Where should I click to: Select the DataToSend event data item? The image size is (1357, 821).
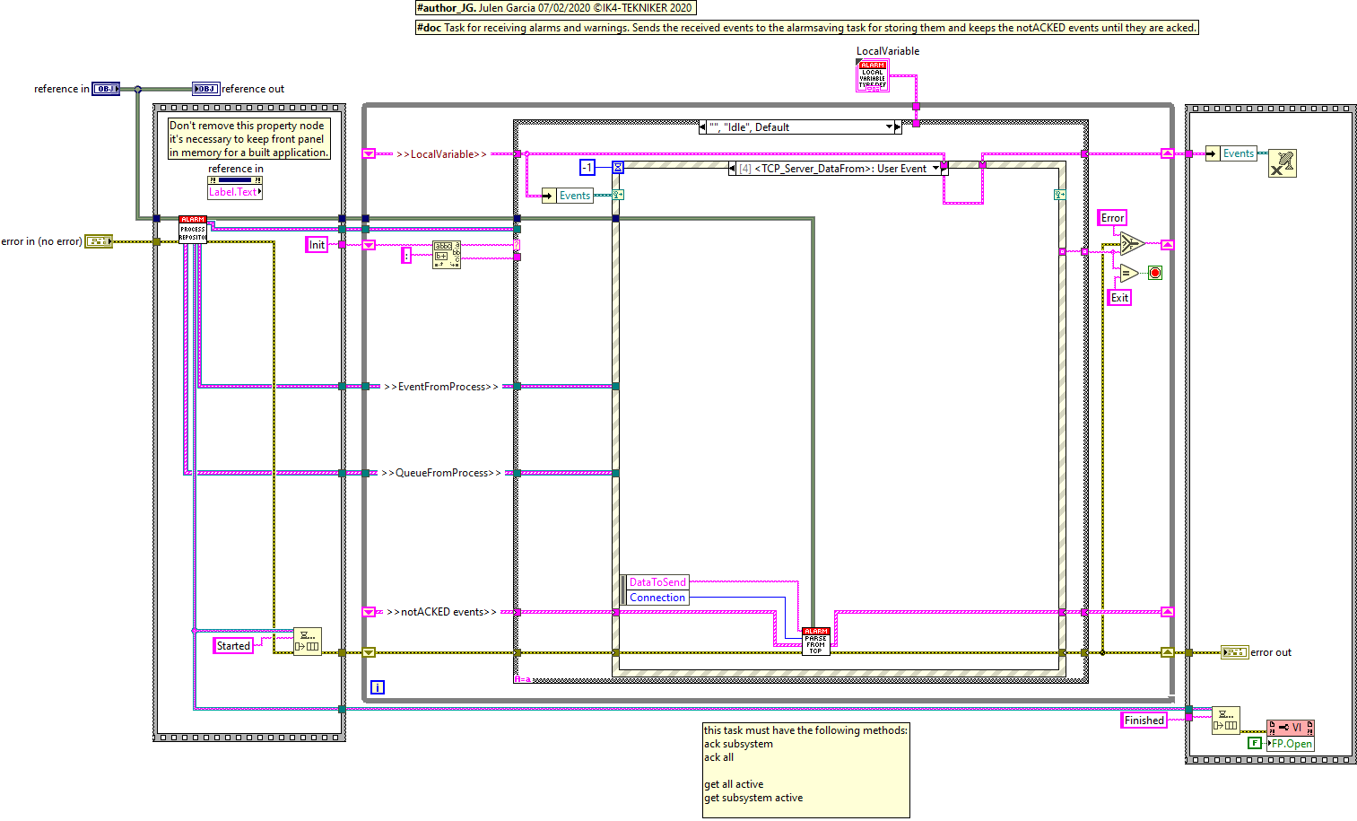pos(657,582)
